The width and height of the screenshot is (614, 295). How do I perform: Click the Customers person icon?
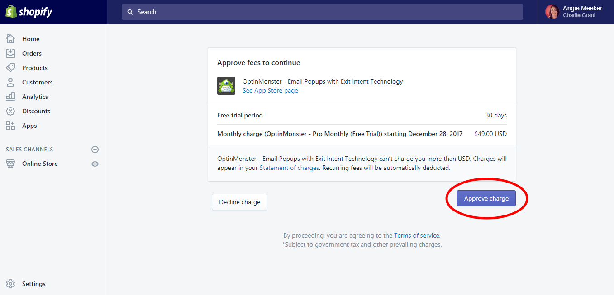pos(10,82)
